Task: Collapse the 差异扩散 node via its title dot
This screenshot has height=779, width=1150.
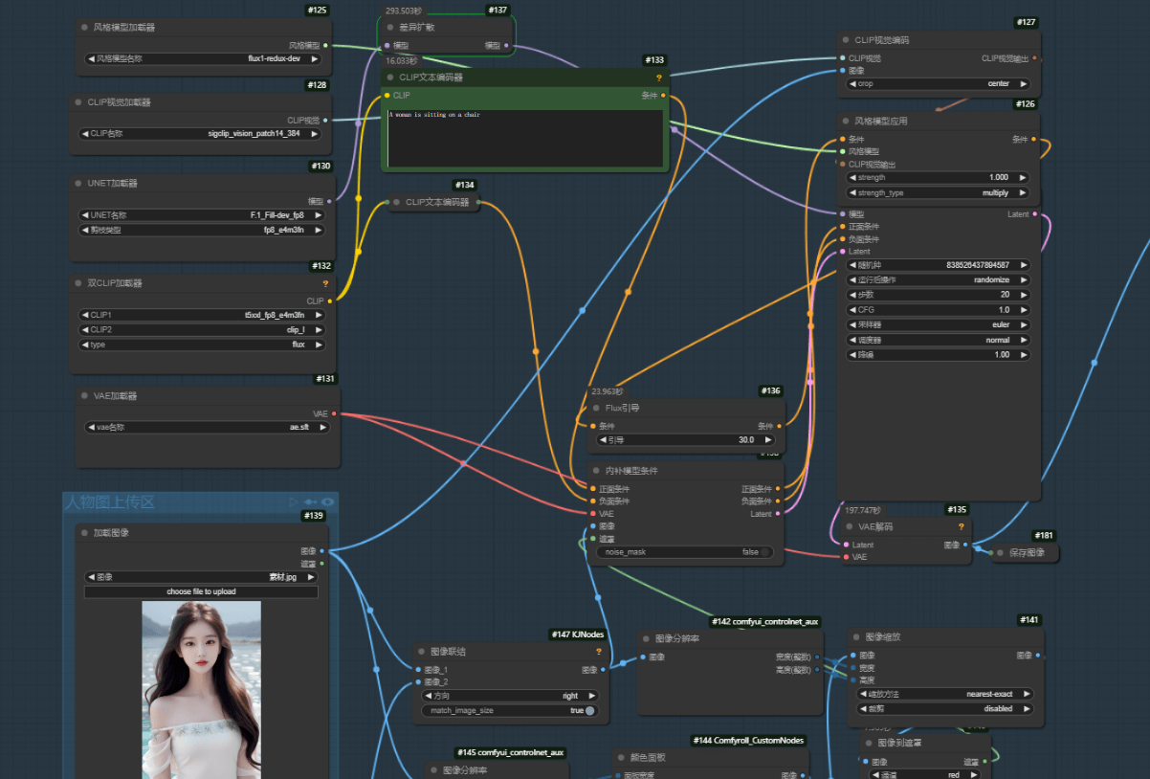Action: click(390, 28)
